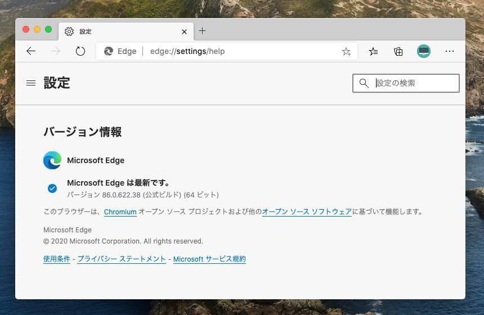Close the 設定 tab
The width and height of the screenshot is (484, 315).
(184, 31)
